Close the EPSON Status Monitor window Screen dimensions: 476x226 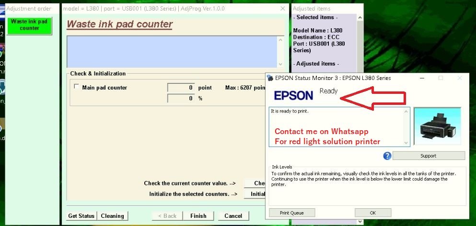pos(460,78)
